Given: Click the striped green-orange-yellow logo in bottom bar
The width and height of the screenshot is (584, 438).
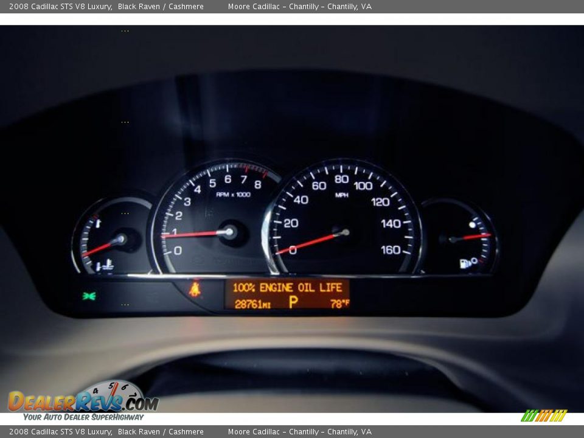Looking at the screenshot, I should [544, 415].
